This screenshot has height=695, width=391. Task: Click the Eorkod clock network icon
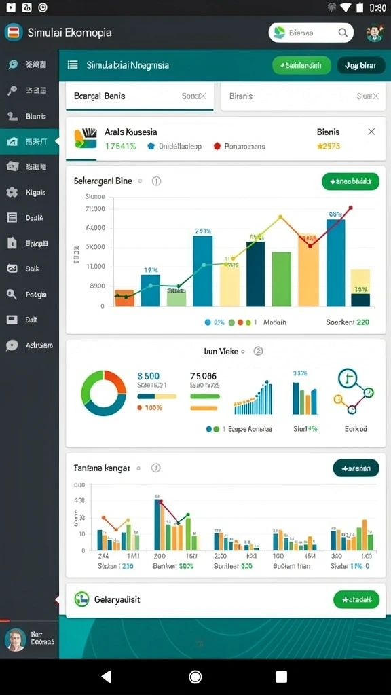tap(354, 392)
